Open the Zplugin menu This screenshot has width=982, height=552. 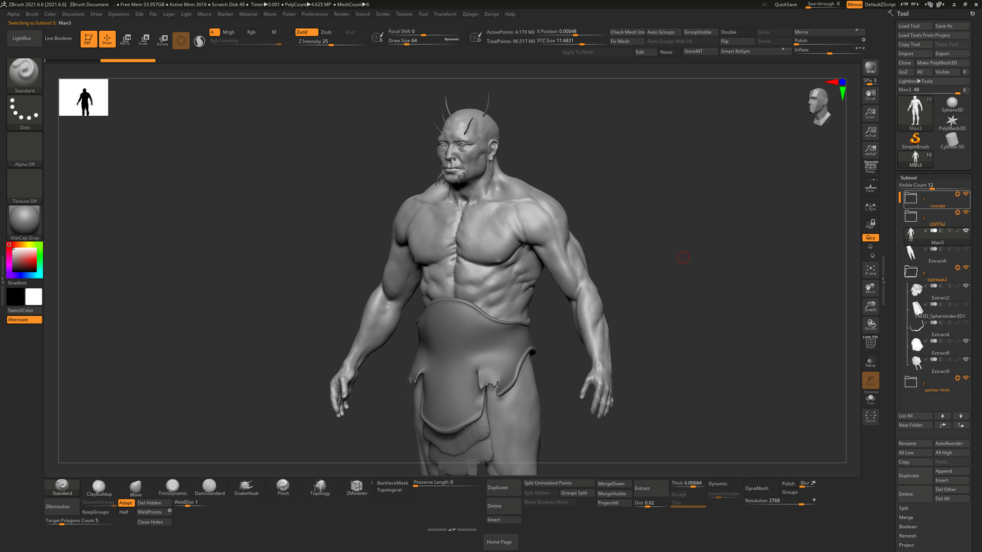click(x=470, y=14)
